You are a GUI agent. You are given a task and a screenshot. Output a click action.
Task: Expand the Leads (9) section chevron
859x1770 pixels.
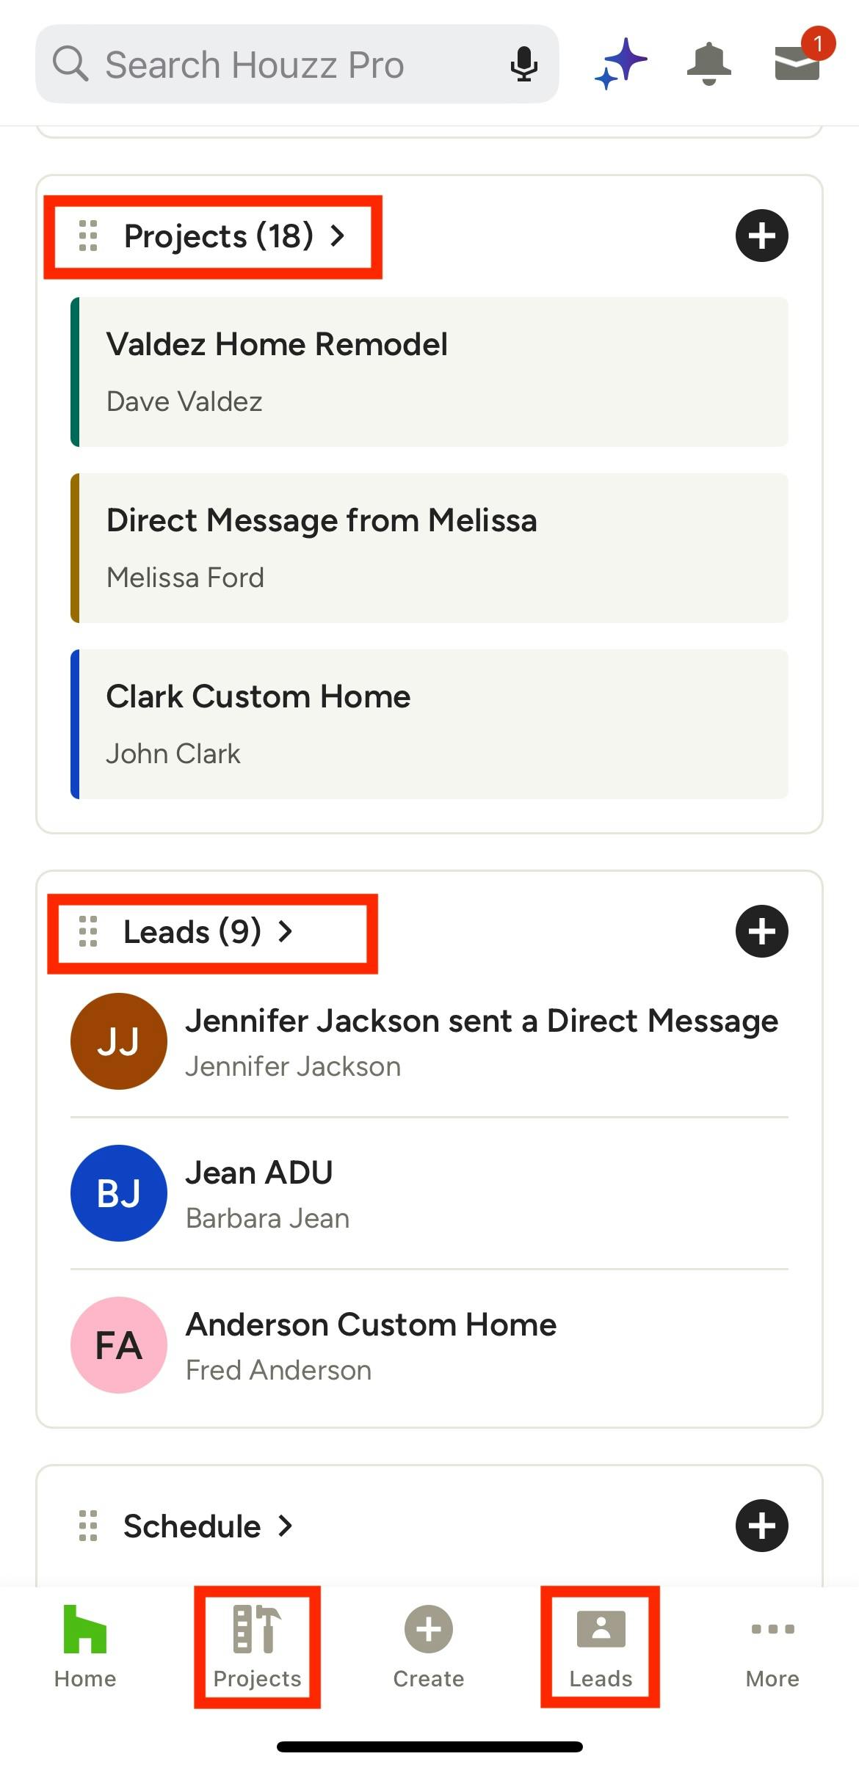286,931
